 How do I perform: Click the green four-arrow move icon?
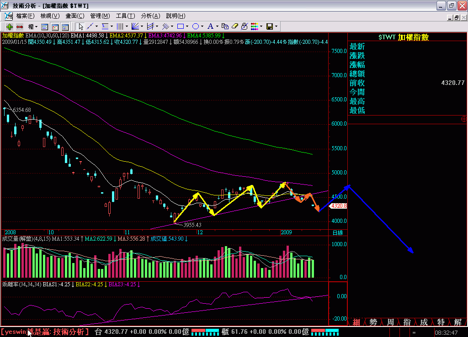tap(9, 26)
